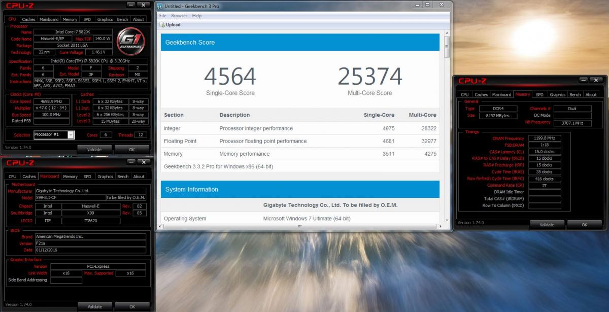The height and width of the screenshot is (312, 609).
Task: Click the CAS# Latency value 15.0 clocks
Action: pyautogui.click(x=545, y=151)
